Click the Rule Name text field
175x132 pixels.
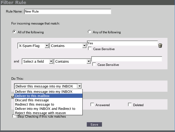click(68, 11)
